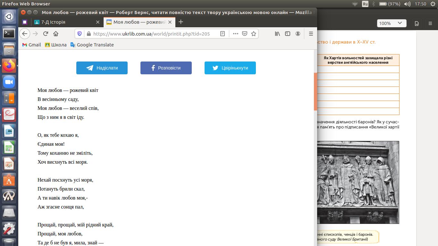Show the Firefox sidebar panel
This screenshot has height=246, width=438.
point(288,34)
